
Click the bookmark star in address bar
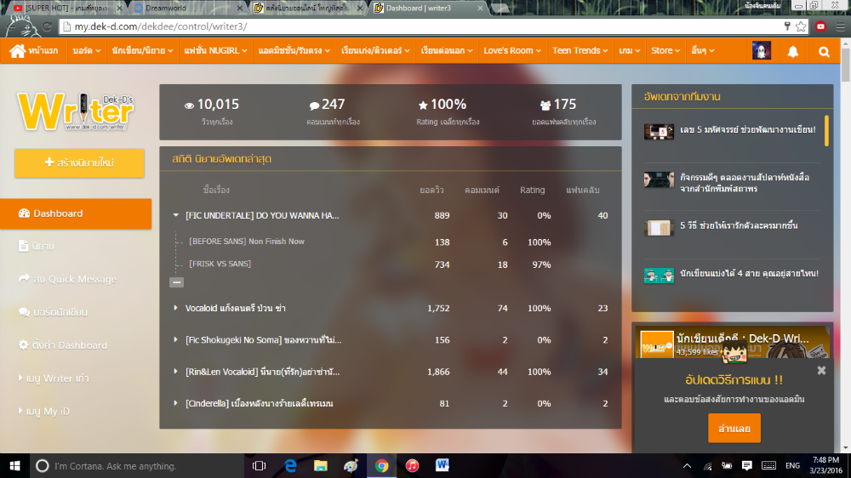801,26
